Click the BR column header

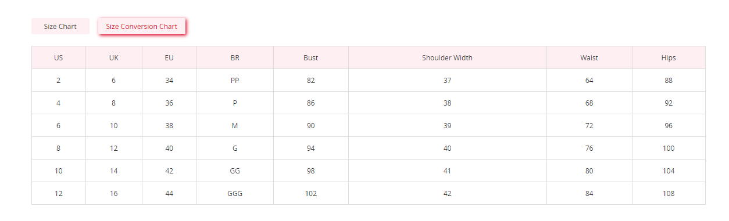235,58
